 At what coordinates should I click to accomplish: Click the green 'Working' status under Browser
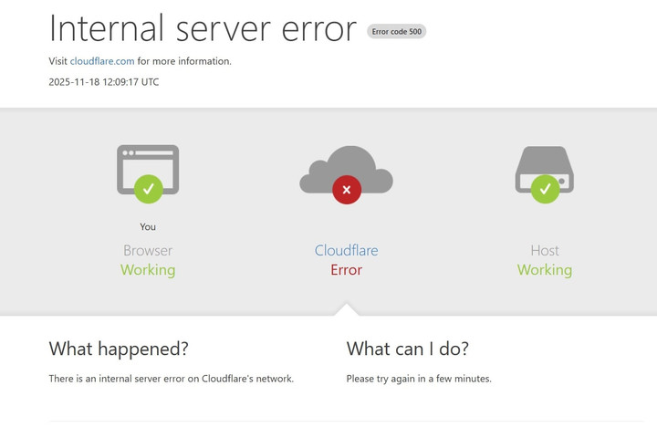(148, 270)
